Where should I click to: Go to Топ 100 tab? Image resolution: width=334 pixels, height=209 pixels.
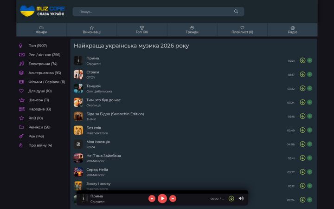click(x=142, y=30)
